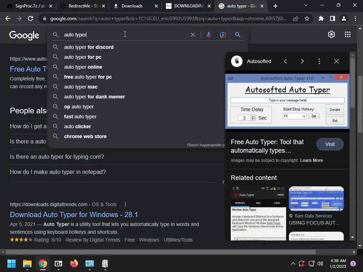Click in the Google search input field

[x=125, y=35]
